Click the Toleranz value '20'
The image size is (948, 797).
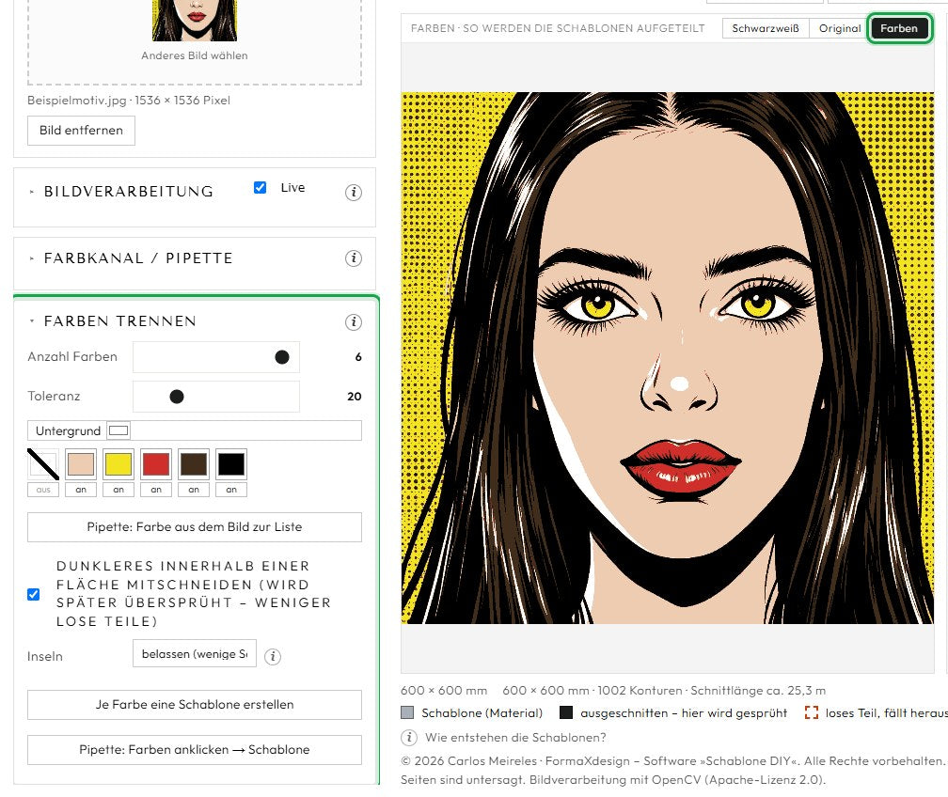pyautogui.click(x=355, y=397)
